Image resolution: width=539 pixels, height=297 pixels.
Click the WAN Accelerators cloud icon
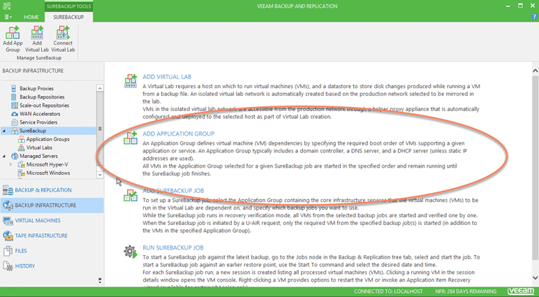(15, 114)
